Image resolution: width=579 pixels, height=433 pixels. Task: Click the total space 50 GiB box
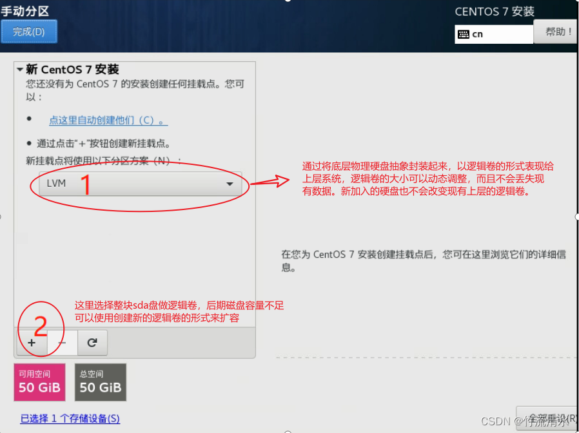tap(101, 382)
